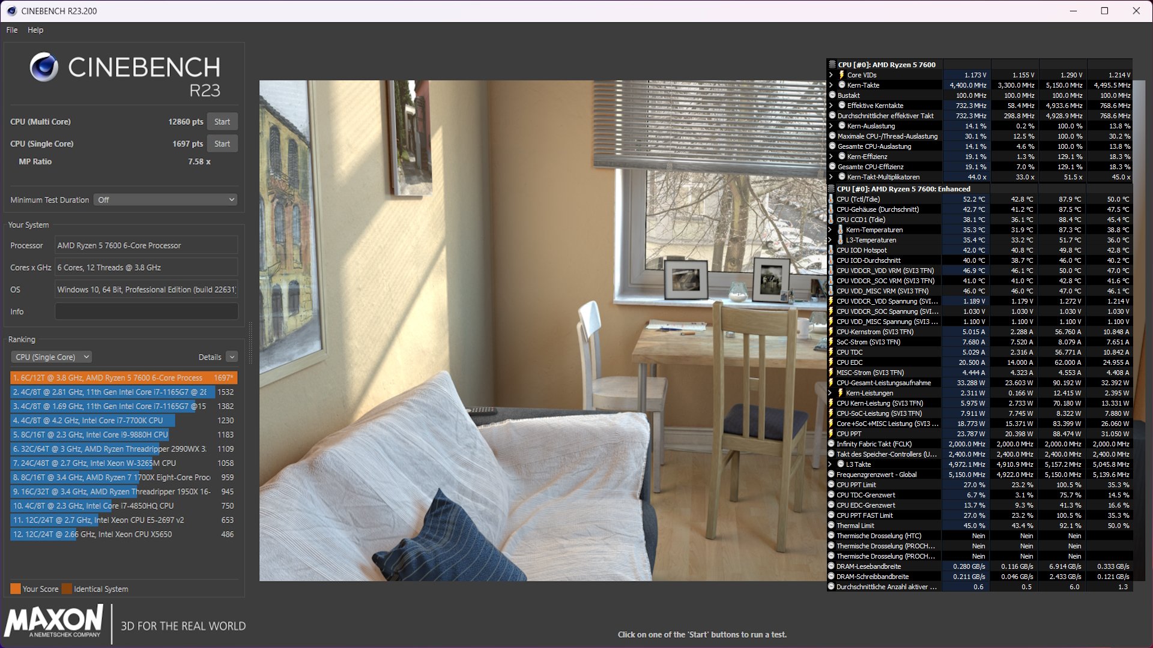1153x648 pixels.
Task: Expand the Kern-Leistungen row
Action: click(831, 393)
